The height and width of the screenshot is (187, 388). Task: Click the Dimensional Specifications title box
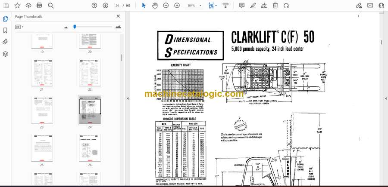coord(190,46)
